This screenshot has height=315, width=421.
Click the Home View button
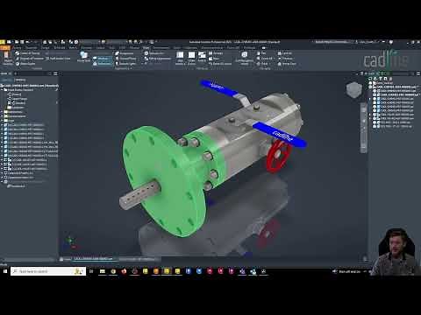click(x=287, y=64)
